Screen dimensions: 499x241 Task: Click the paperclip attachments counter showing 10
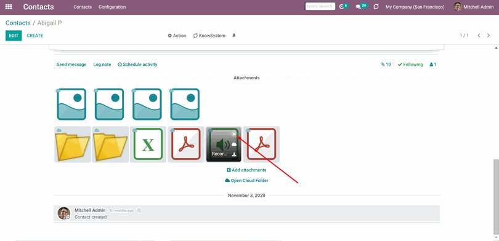click(x=386, y=65)
